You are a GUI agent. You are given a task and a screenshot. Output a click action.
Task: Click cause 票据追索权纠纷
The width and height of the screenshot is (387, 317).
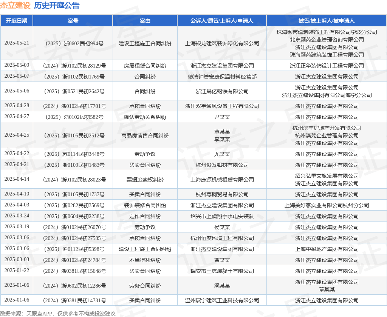pyautogui.click(x=145, y=180)
